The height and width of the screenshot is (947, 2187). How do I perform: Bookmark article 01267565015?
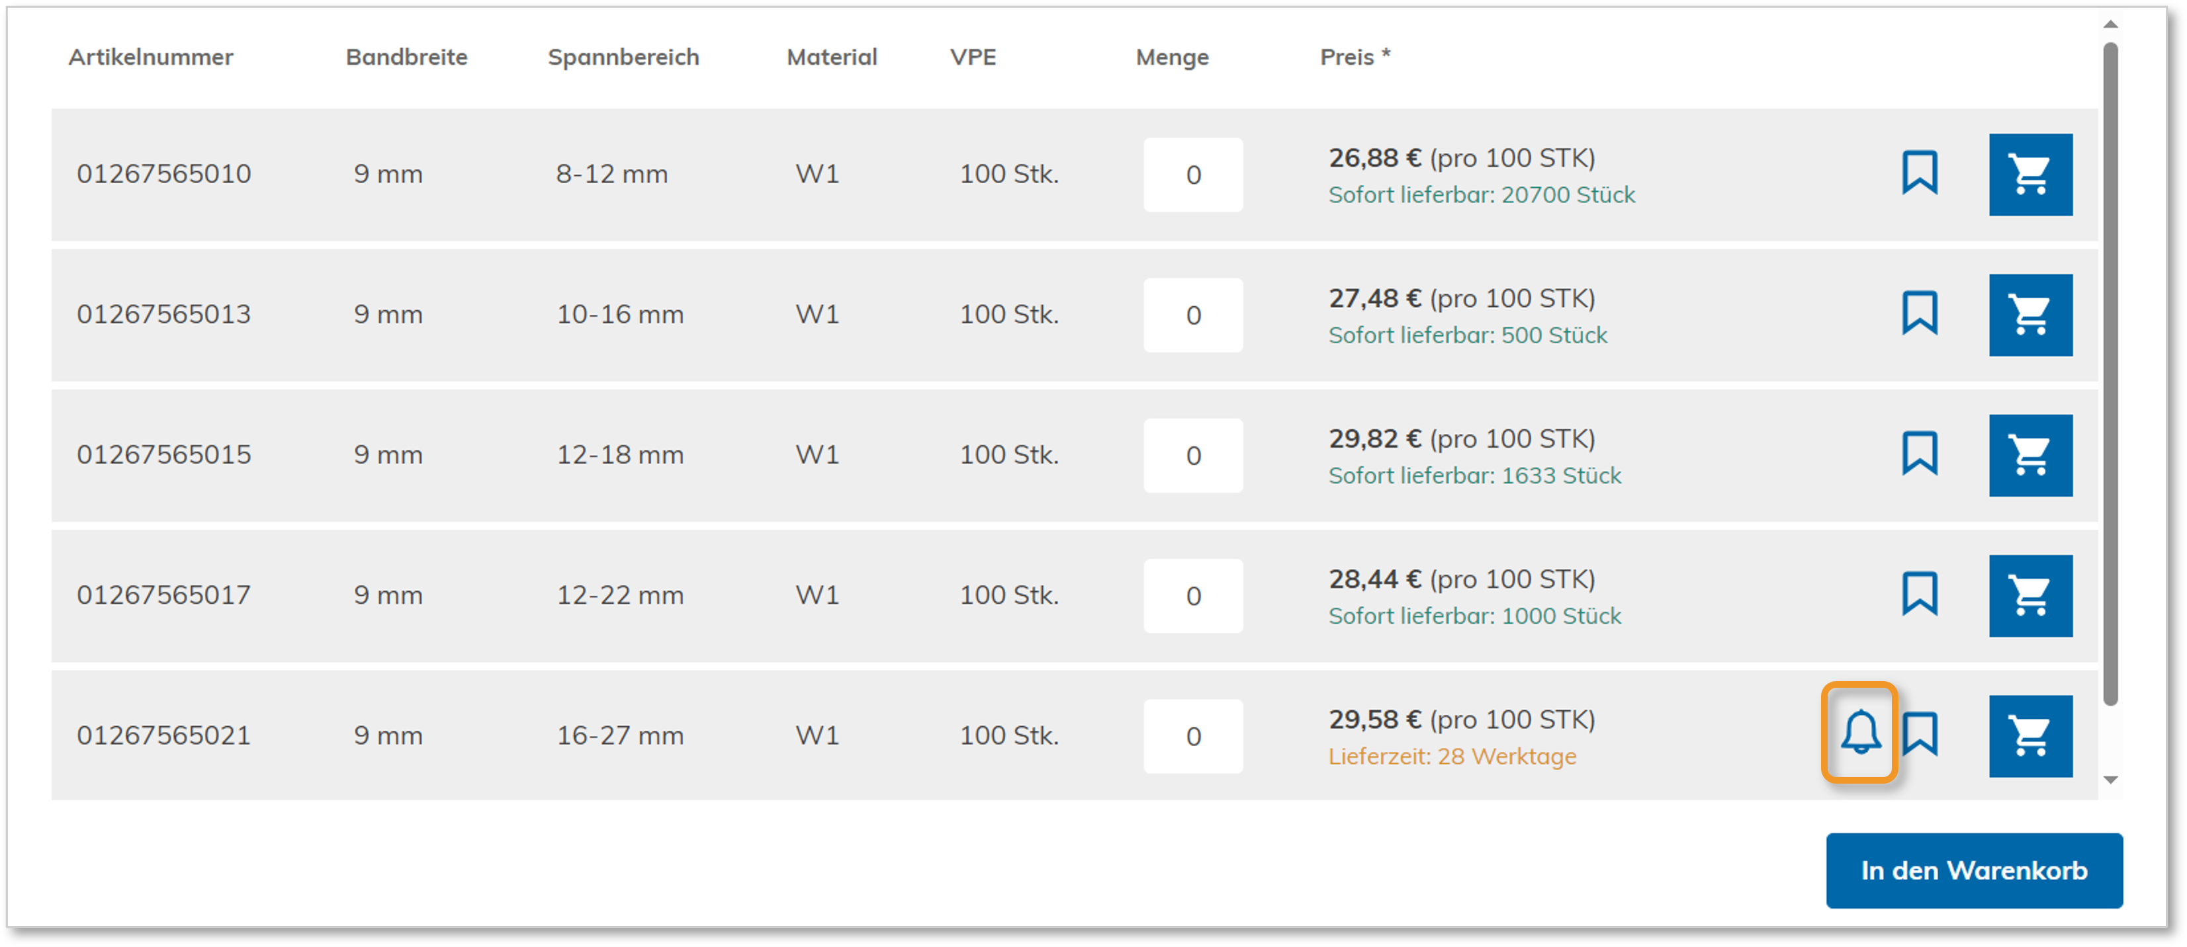(1920, 454)
